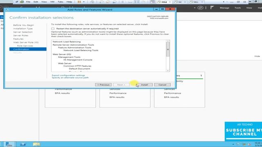262x147 pixels.
Task: Enable restart destination server automatically checkbox
Action: [53, 29]
